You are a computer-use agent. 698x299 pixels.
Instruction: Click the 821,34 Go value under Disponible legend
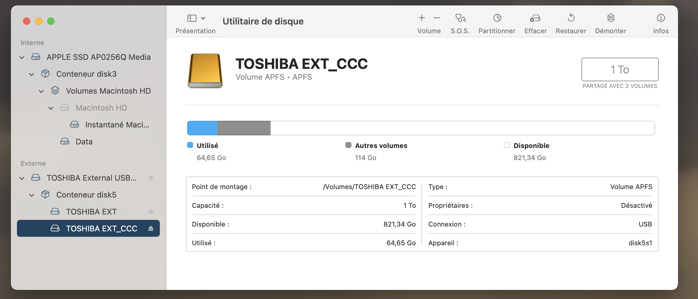point(530,158)
